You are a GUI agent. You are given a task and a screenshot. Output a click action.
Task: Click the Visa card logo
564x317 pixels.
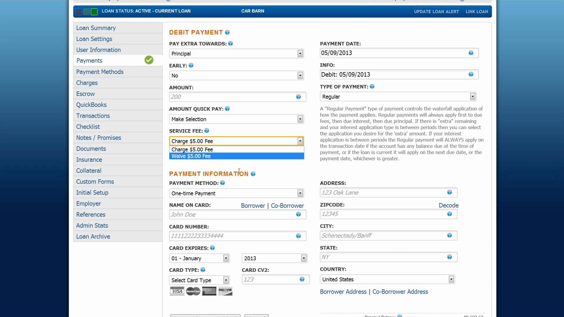click(177, 291)
